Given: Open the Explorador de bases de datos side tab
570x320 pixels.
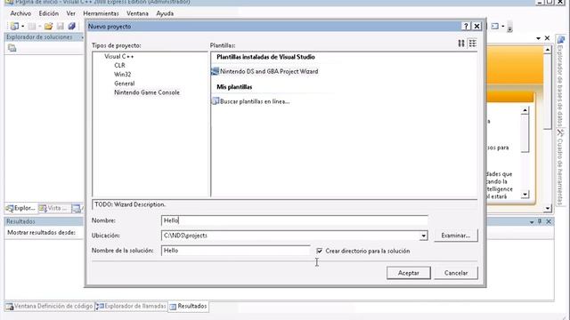Looking at the screenshot, I should [561, 82].
